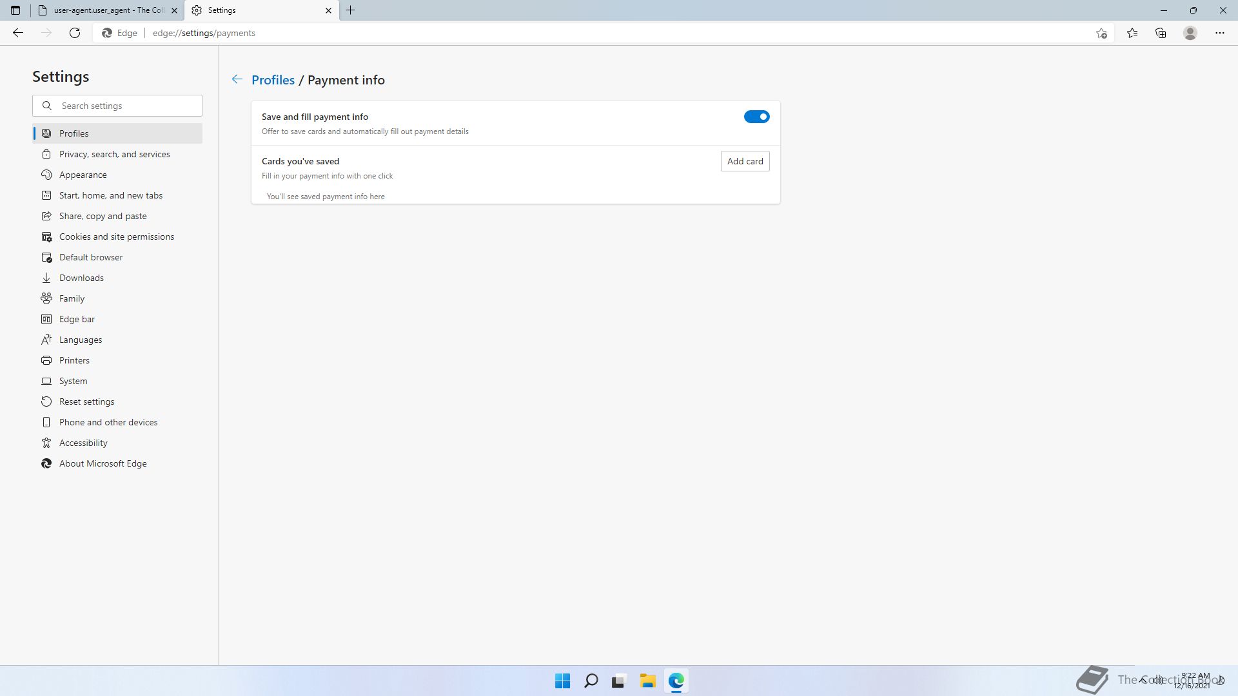Open Settings and more ellipsis menu
1238x696 pixels.
click(x=1220, y=33)
